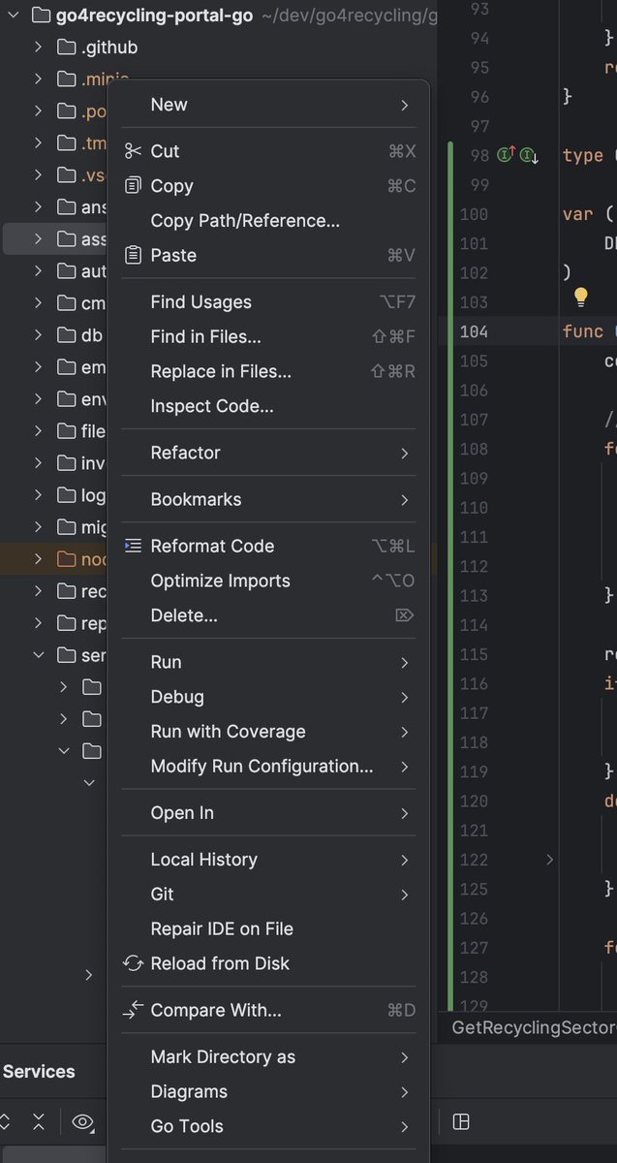Click the GetRecyclingSector breadcrumb
617x1163 pixels.
533,1028
